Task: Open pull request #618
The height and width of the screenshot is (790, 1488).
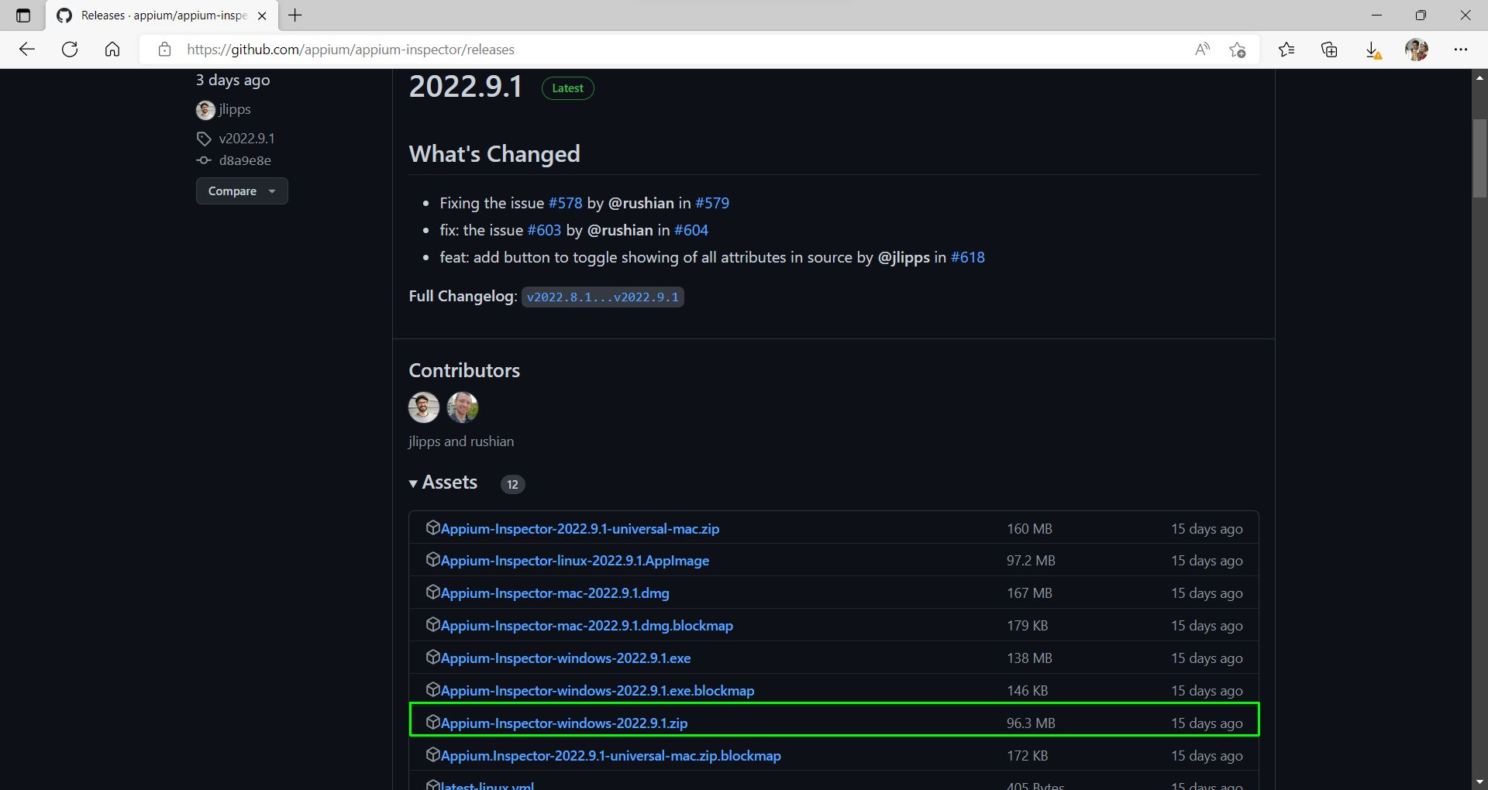Action: pos(968,257)
